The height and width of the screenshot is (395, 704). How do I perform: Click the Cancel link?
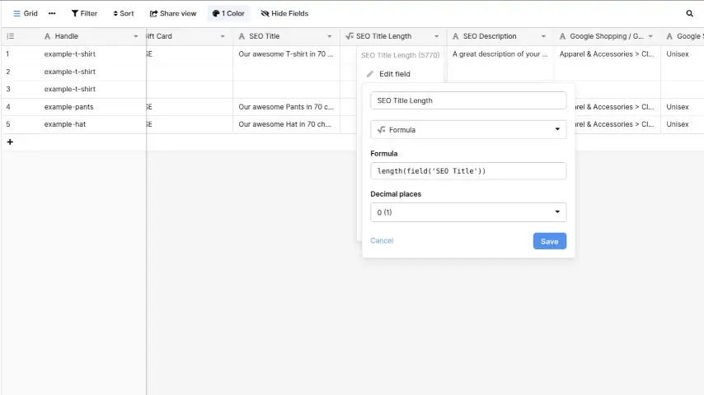click(x=382, y=240)
